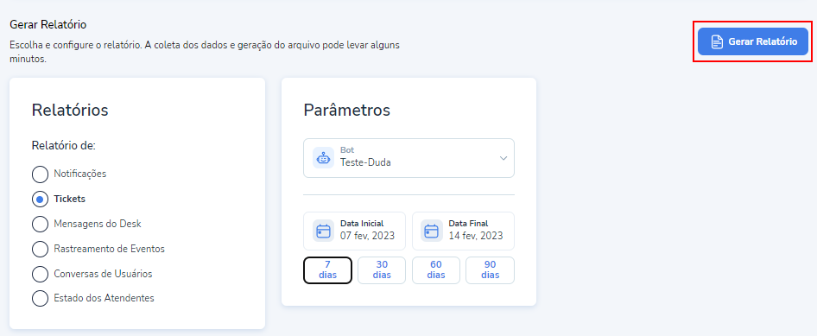This screenshot has width=817, height=336.
Task: Set the period to 30 dias
Action: click(x=382, y=269)
